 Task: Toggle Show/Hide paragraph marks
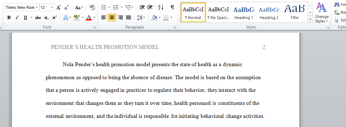tap(172, 7)
